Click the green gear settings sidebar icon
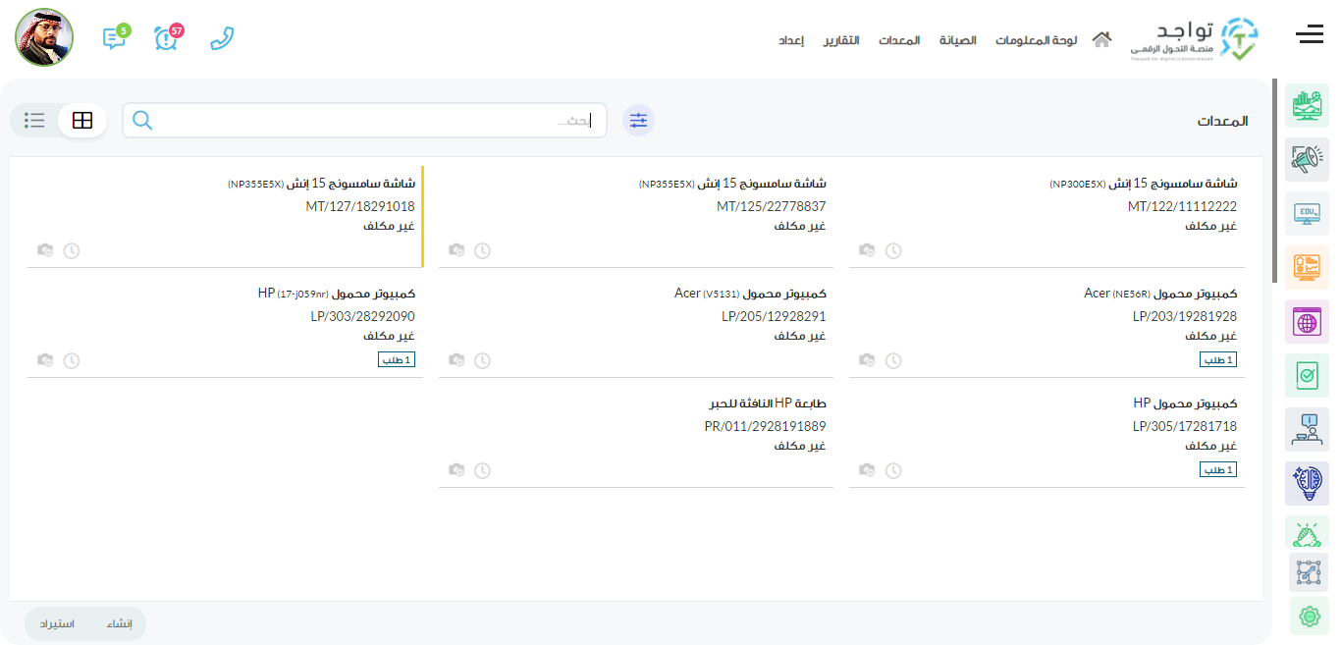 1308,616
